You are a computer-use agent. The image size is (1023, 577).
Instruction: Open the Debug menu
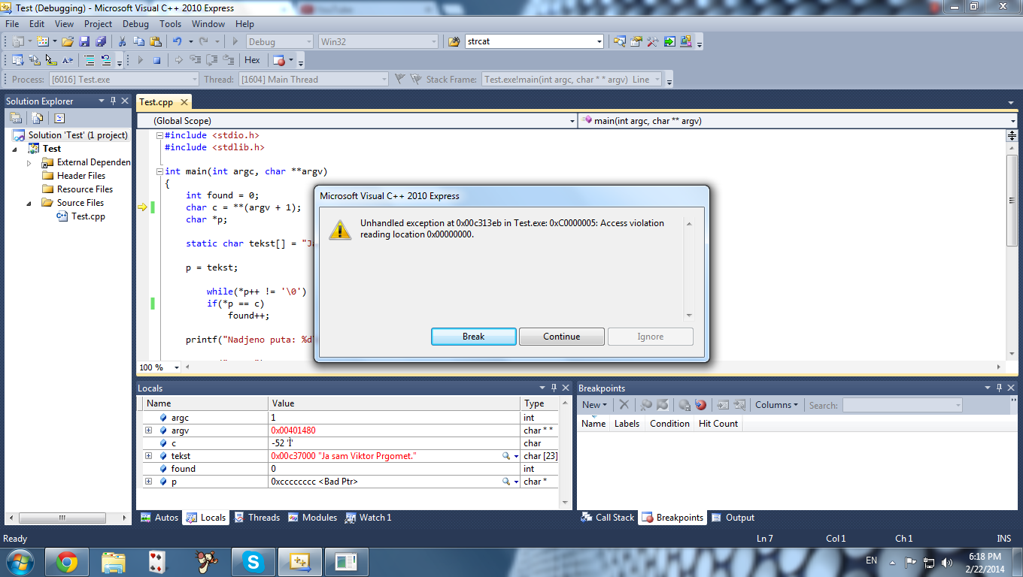(x=135, y=24)
